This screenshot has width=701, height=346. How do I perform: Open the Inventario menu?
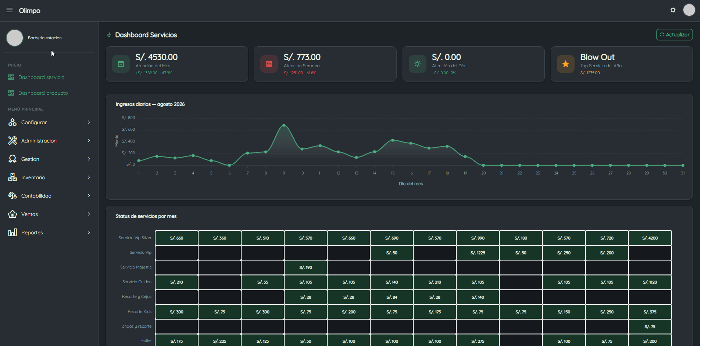49,177
